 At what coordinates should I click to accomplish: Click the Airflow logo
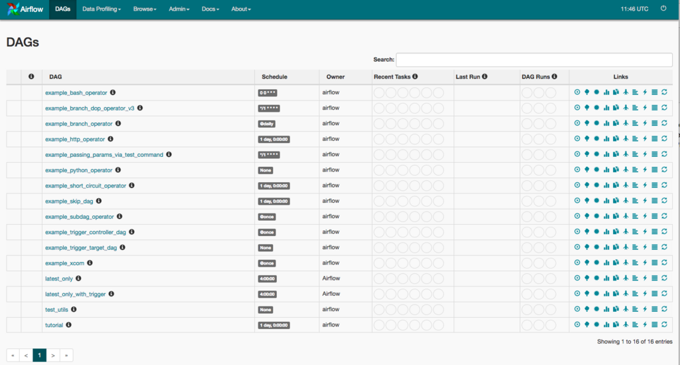click(x=25, y=9)
